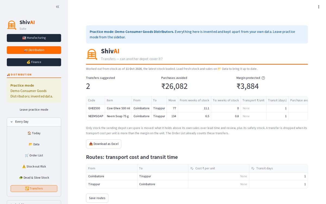Screen dimensions: 326x204
Task: Select the Transfers page
Action: pyautogui.click(x=34, y=188)
